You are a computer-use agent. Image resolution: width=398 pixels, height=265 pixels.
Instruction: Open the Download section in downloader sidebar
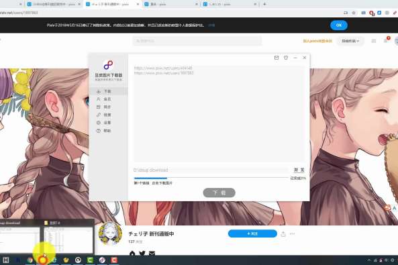click(108, 91)
